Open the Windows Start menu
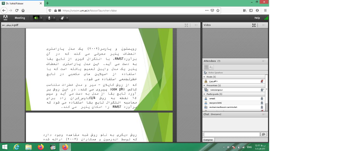This screenshot has height=151, width=353. [x=5, y=147]
